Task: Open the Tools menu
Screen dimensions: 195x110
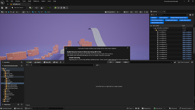Action: (x=24, y=1)
